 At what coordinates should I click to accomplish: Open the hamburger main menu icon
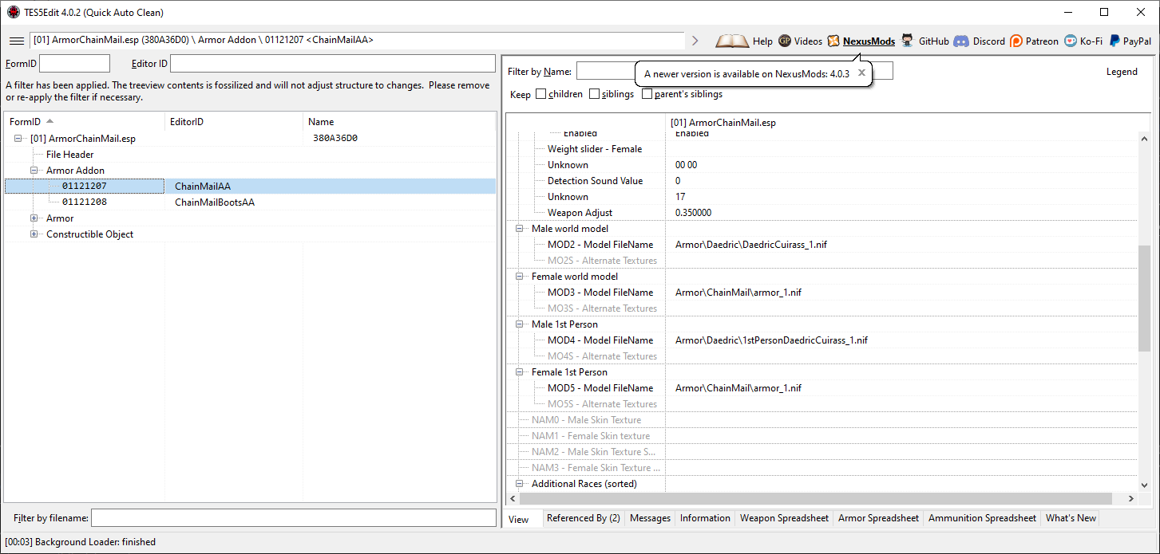pyautogui.click(x=16, y=41)
